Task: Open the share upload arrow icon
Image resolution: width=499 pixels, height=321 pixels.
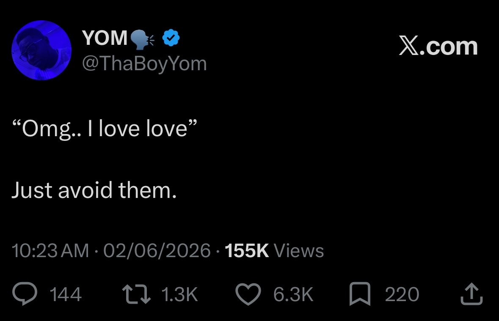Action: tap(471, 294)
